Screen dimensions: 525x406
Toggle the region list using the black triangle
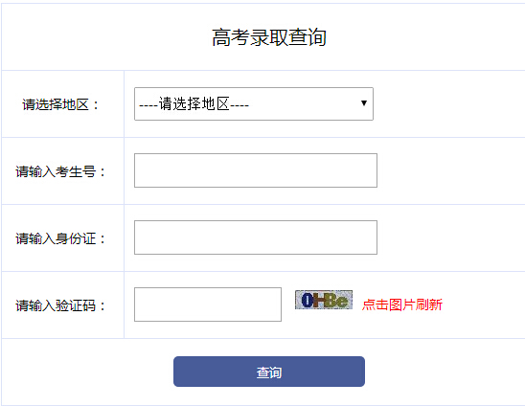[x=364, y=103]
